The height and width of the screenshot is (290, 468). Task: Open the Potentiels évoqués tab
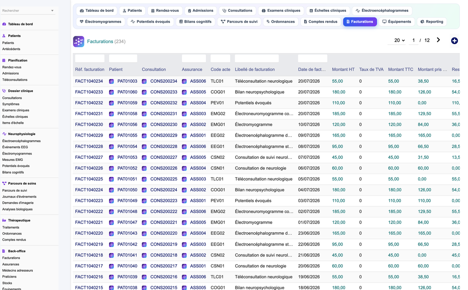point(150,21)
